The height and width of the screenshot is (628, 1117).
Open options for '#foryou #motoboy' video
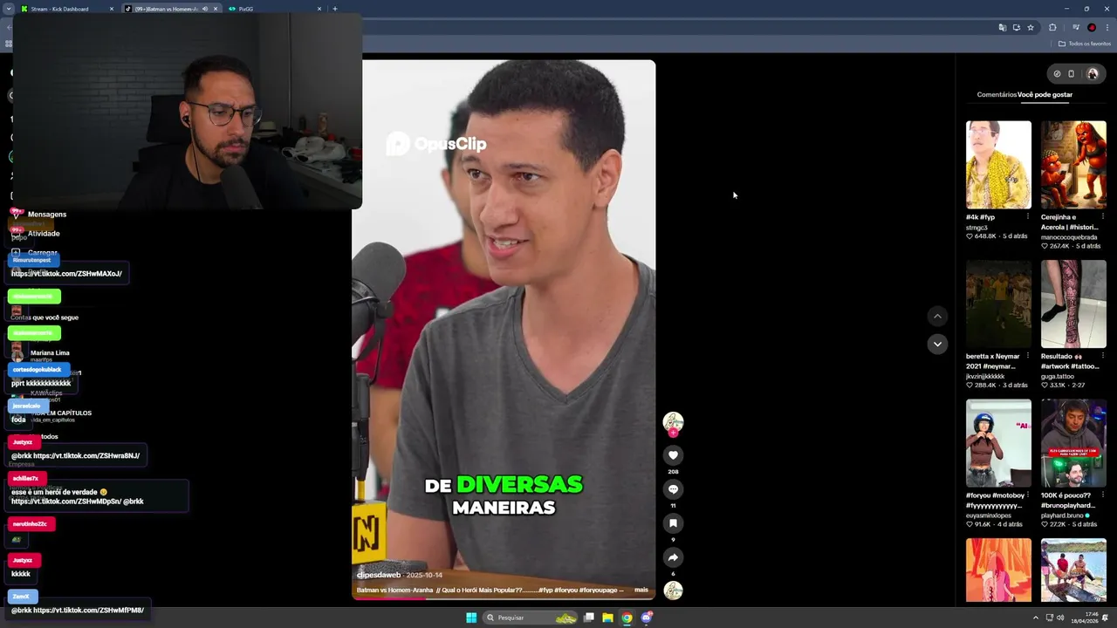(1027, 495)
